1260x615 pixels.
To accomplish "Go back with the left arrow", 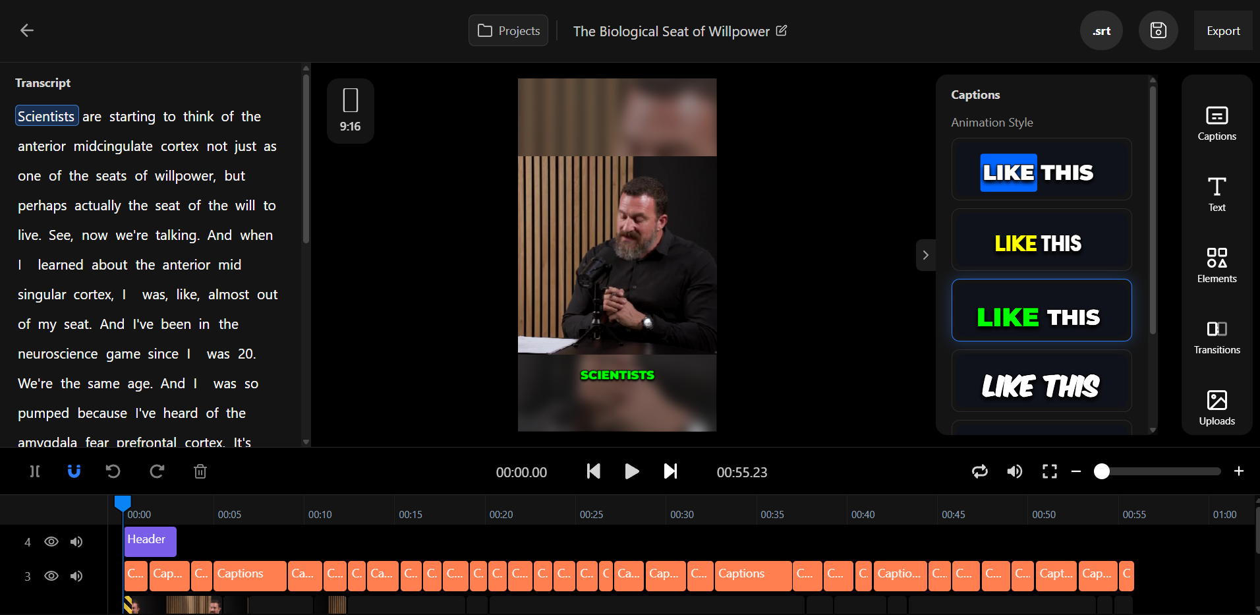I will [x=27, y=30].
